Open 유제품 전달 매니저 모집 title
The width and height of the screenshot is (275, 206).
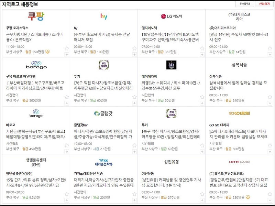(x=102, y=37)
